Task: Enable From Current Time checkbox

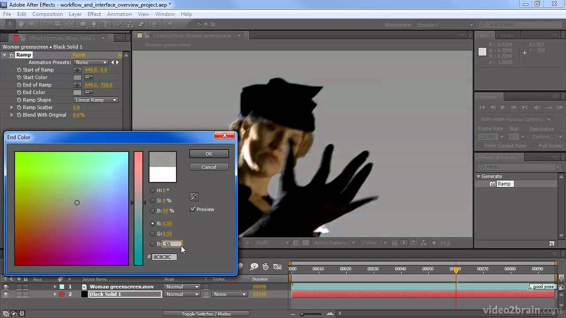Action: click(x=481, y=146)
